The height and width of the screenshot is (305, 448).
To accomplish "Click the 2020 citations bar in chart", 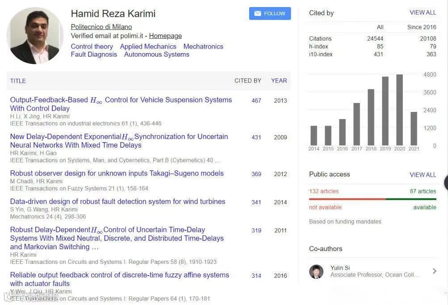I will (x=399, y=110).
